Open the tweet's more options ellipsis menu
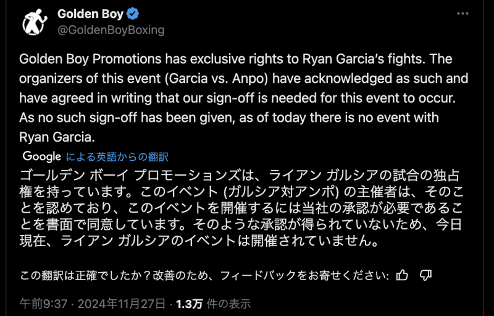The height and width of the screenshot is (316, 494). (463, 13)
